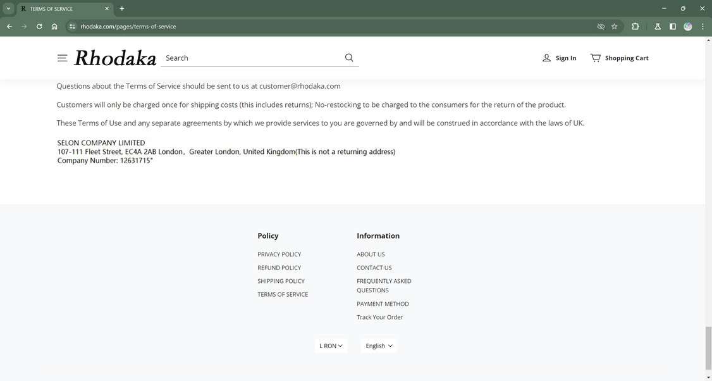712x381 pixels.
Task: Open PRIVACY POLICY footer link
Action: pyautogui.click(x=279, y=254)
